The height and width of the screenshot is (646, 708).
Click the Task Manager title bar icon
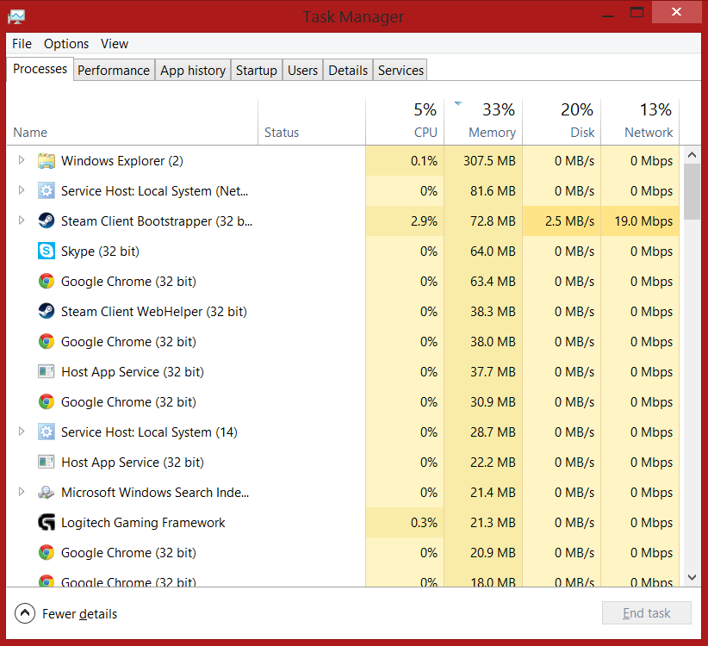click(x=16, y=17)
